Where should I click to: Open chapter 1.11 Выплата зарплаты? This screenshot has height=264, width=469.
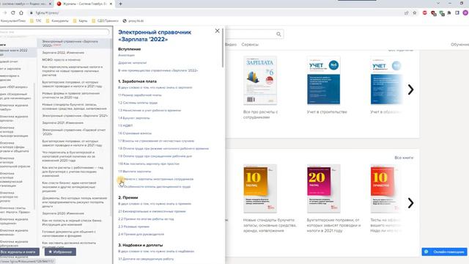click(135, 172)
